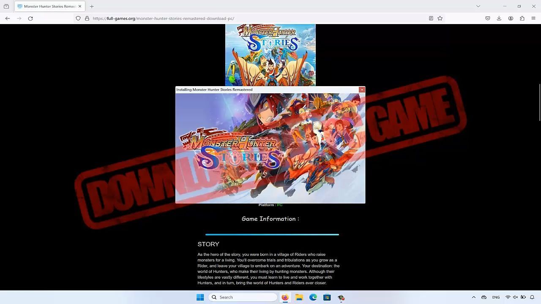Open the Pocket save icon
541x304 pixels.
[x=488, y=18]
